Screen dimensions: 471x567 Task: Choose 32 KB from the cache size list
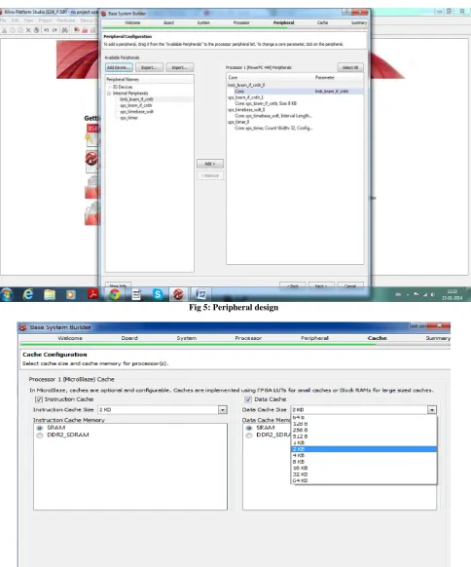tap(364, 474)
